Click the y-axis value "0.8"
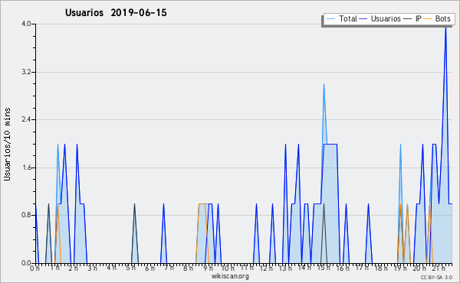The height and width of the screenshot is (283, 460). pos(26,216)
